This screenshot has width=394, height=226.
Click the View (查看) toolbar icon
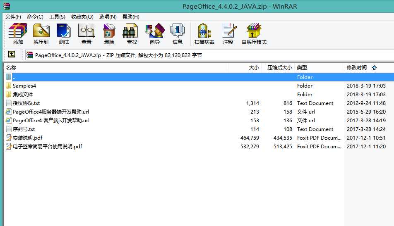pyautogui.click(x=86, y=31)
